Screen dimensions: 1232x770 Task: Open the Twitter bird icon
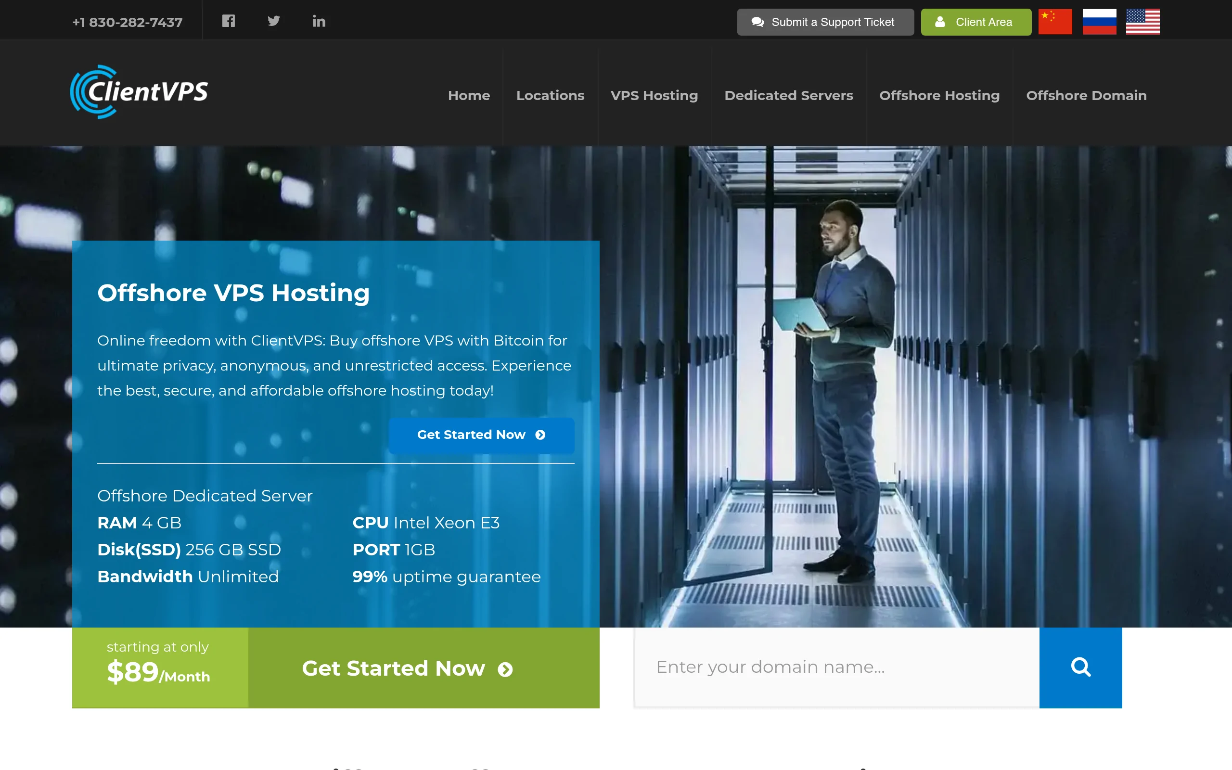point(274,21)
